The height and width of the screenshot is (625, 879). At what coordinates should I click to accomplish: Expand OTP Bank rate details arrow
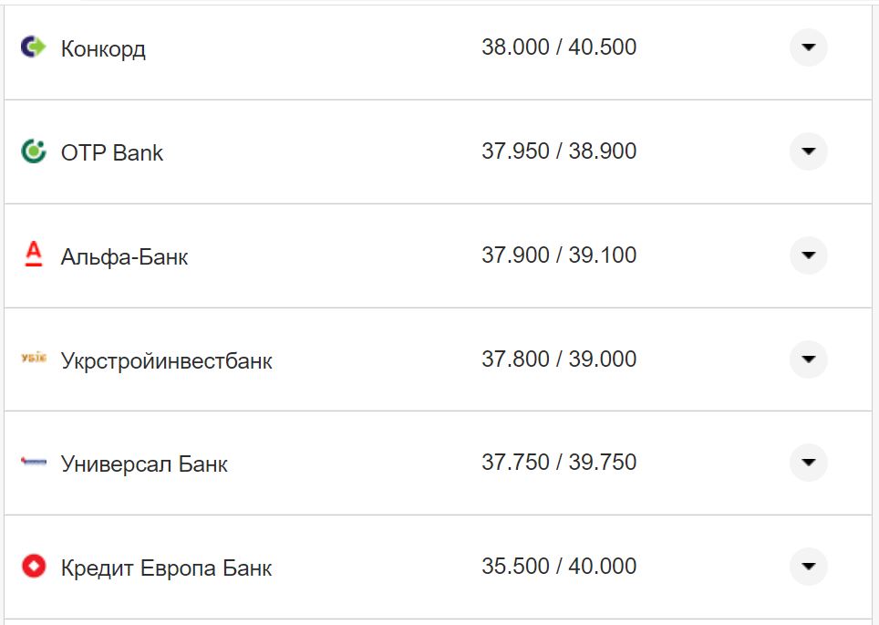coord(808,151)
